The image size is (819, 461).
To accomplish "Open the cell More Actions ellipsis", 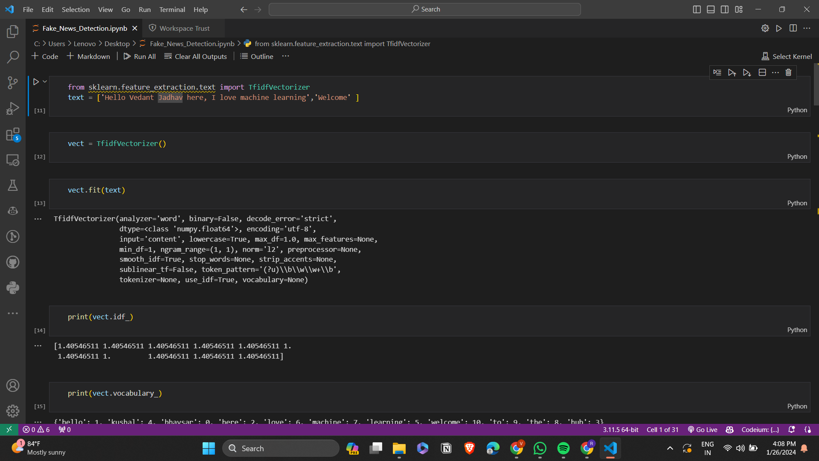I will pyautogui.click(x=775, y=72).
